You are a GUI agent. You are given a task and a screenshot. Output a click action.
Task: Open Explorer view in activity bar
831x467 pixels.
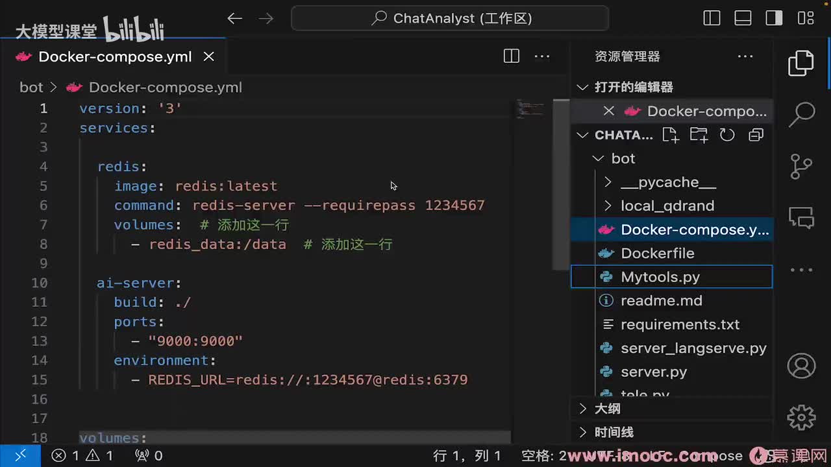801,63
